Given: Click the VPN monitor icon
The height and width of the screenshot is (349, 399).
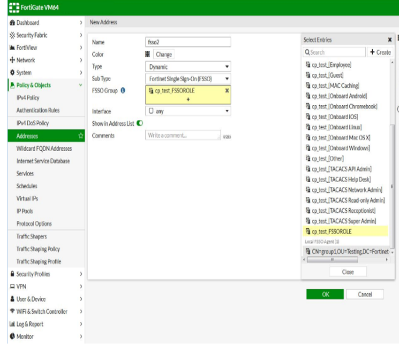Looking at the screenshot, I should click(12, 287).
